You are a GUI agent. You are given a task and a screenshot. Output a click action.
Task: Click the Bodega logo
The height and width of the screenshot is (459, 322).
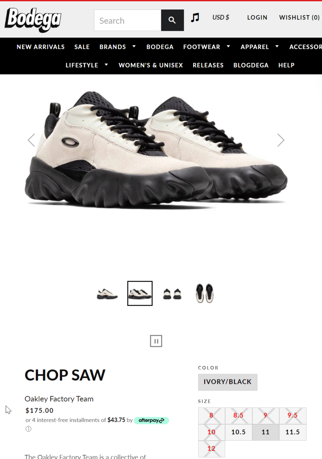(33, 20)
